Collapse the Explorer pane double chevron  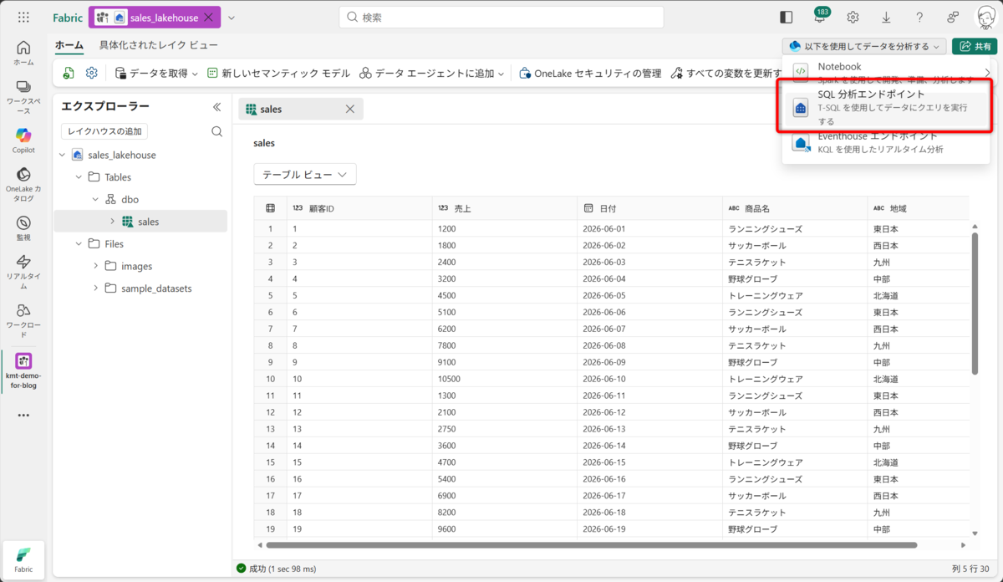tap(216, 106)
